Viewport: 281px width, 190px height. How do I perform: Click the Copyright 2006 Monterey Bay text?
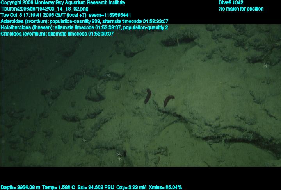click(63, 3)
